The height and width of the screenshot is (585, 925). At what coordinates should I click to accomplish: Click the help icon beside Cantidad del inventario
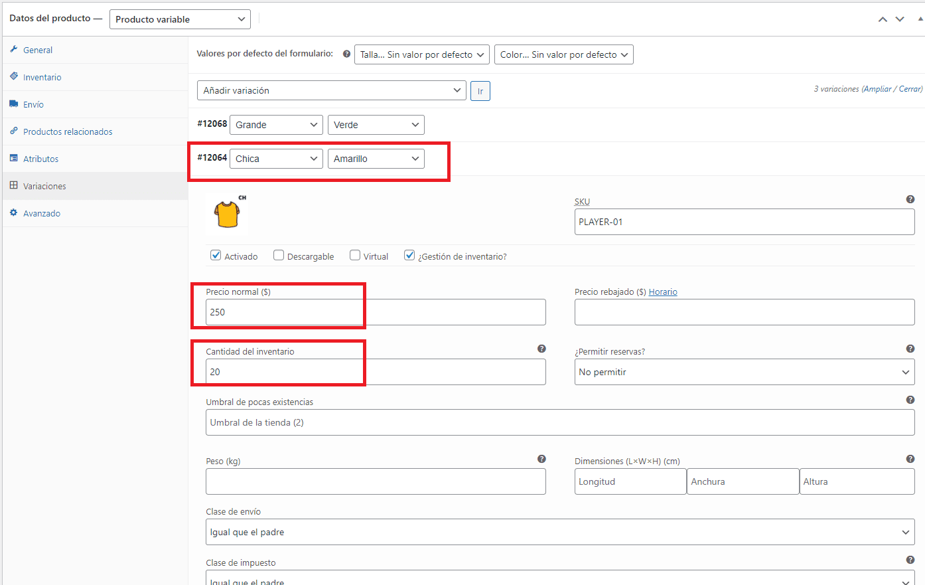point(541,349)
